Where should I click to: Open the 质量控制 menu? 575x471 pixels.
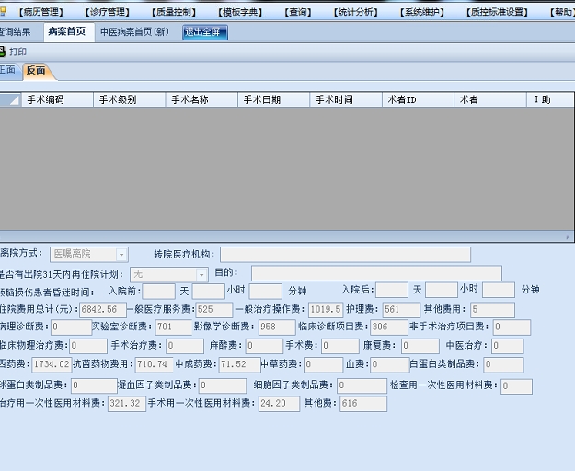click(174, 12)
